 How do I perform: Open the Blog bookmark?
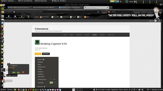point(79,17)
